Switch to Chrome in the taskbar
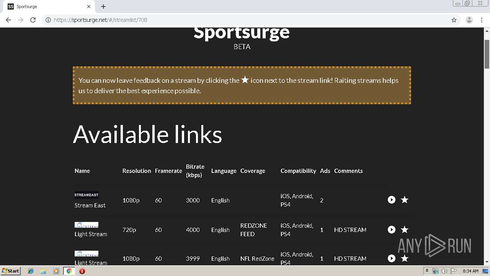This screenshot has height=276, width=490. point(69,271)
